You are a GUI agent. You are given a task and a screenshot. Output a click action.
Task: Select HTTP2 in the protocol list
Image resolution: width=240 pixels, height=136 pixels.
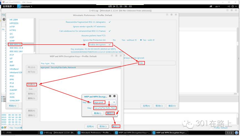[x=13, y=30]
